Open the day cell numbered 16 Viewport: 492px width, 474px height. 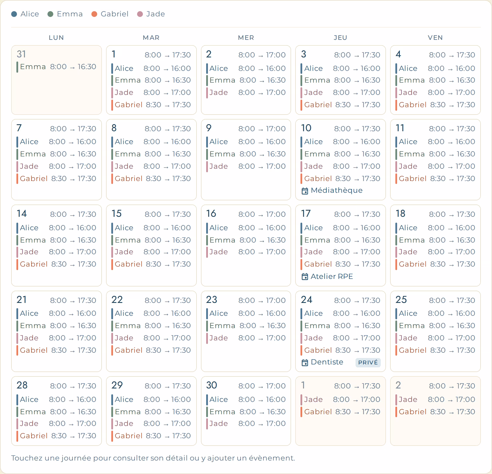pos(246,245)
